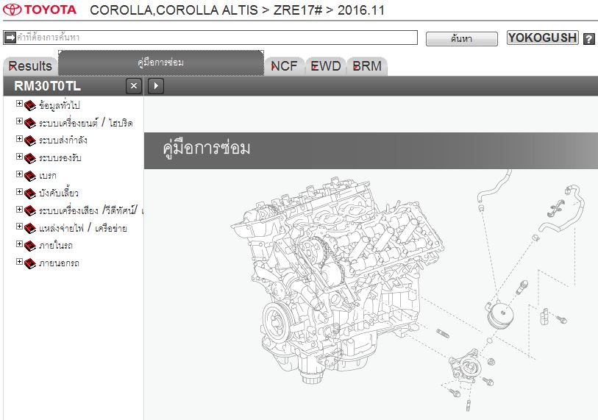Expand the ภายในรถ tree node
This screenshot has height=420, width=598.
[19, 243]
